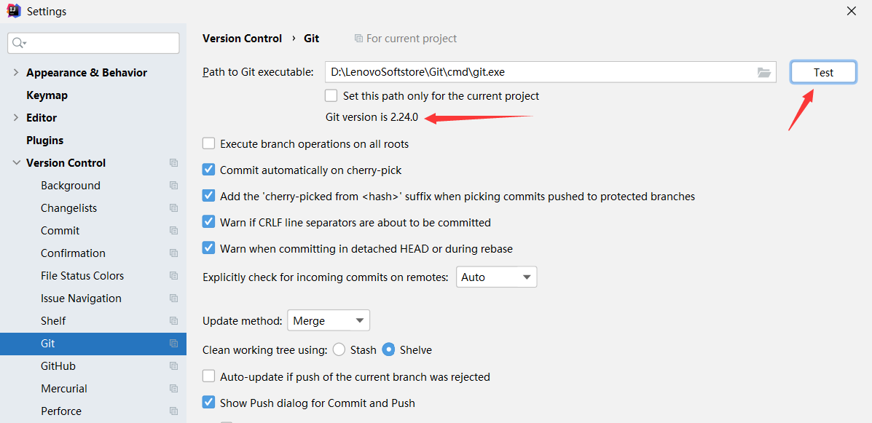Open the Keymap settings page
The image size is (872, 423).
click(47, 95)
